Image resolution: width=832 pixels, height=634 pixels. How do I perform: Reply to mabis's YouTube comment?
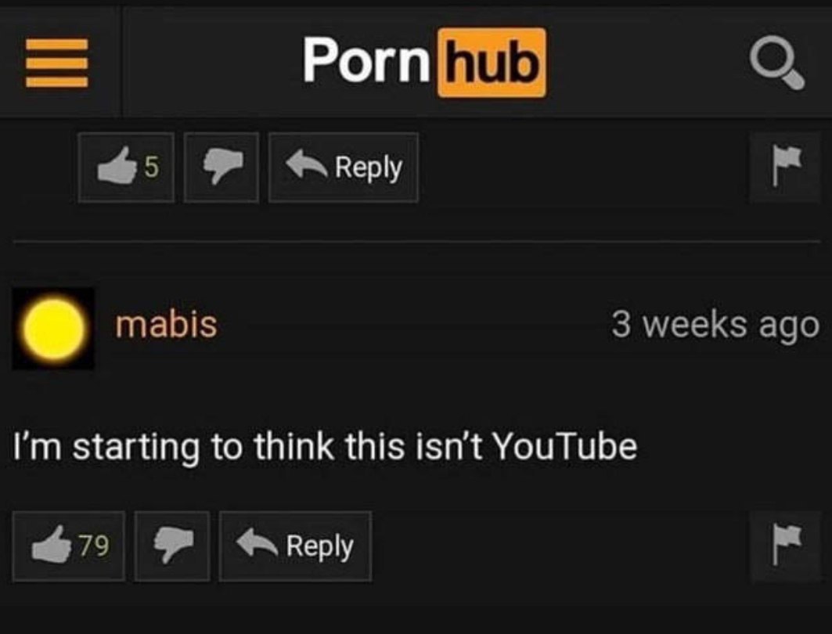(x=296, y=546)
